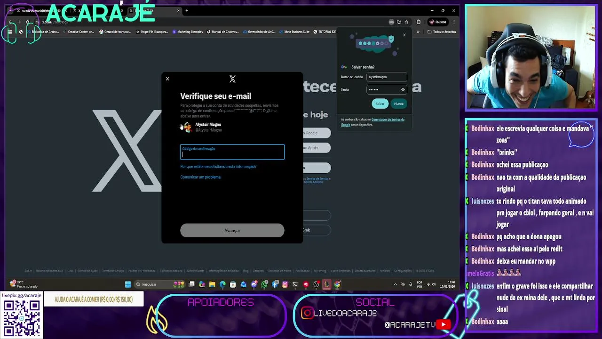Show hidden system tray icons chevron
The image size is (602, 339).
[395, 284]
